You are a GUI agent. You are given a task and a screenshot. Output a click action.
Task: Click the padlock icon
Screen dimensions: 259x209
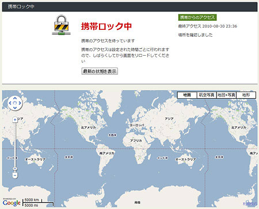pos(61,25)
